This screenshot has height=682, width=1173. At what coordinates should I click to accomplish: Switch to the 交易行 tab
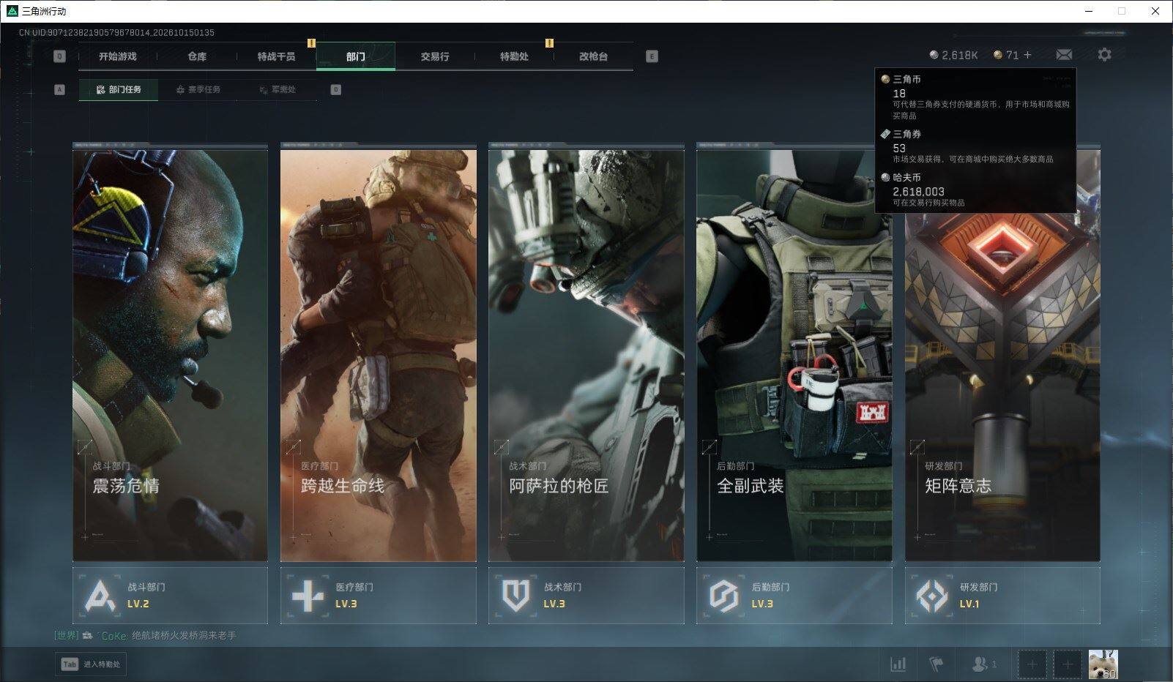pyautogui.click(x=435, y=56)
